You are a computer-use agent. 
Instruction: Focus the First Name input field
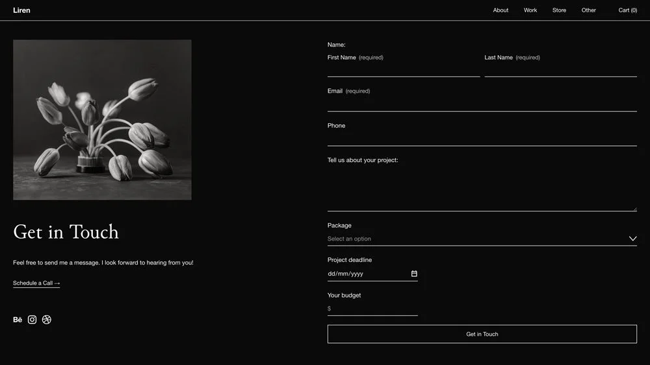coord(404,70)
